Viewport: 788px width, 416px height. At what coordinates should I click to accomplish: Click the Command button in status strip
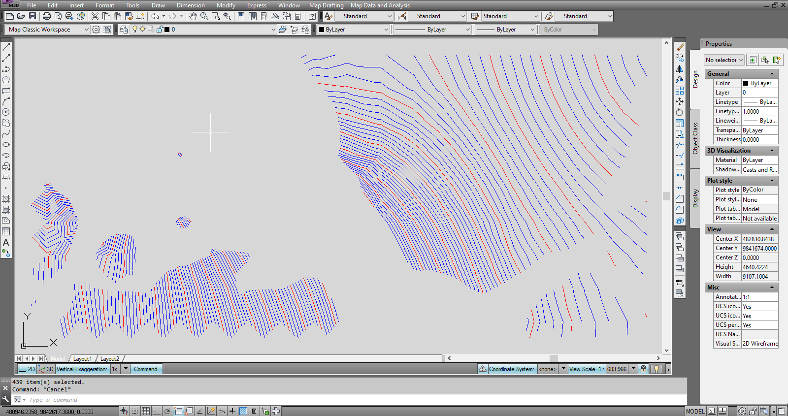(x=146, y=369)
